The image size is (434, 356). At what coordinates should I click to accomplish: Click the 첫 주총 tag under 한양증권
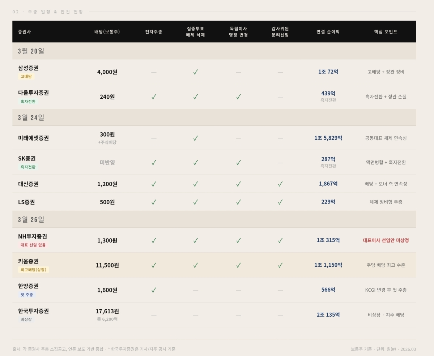(27, 295)
